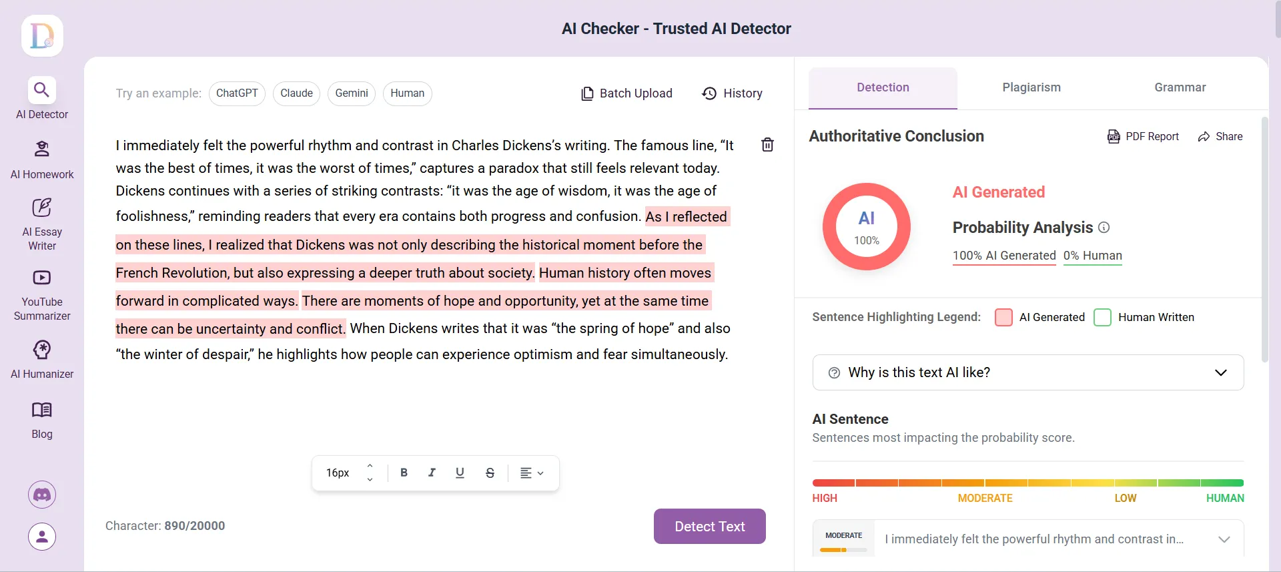Increase font size with stepper arrow
The width and height of the screenshot is (1281, 572).
click(x=370, y=466)
